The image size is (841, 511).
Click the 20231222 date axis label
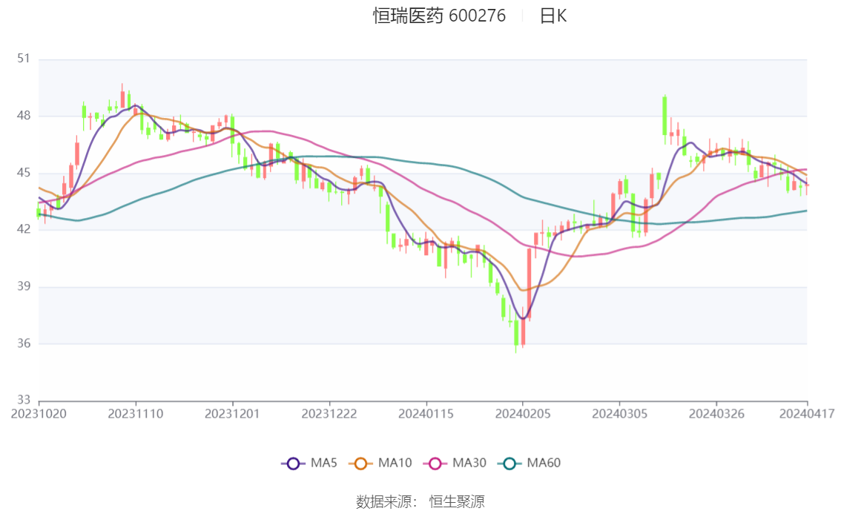(329, 414)
